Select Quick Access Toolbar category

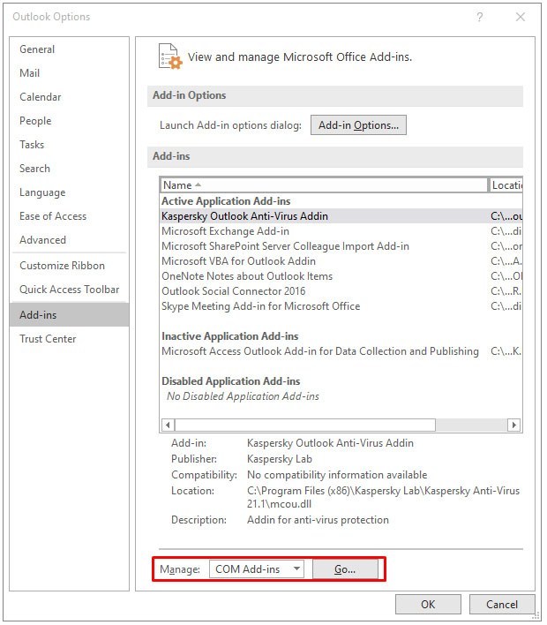[x=70, y=290]
